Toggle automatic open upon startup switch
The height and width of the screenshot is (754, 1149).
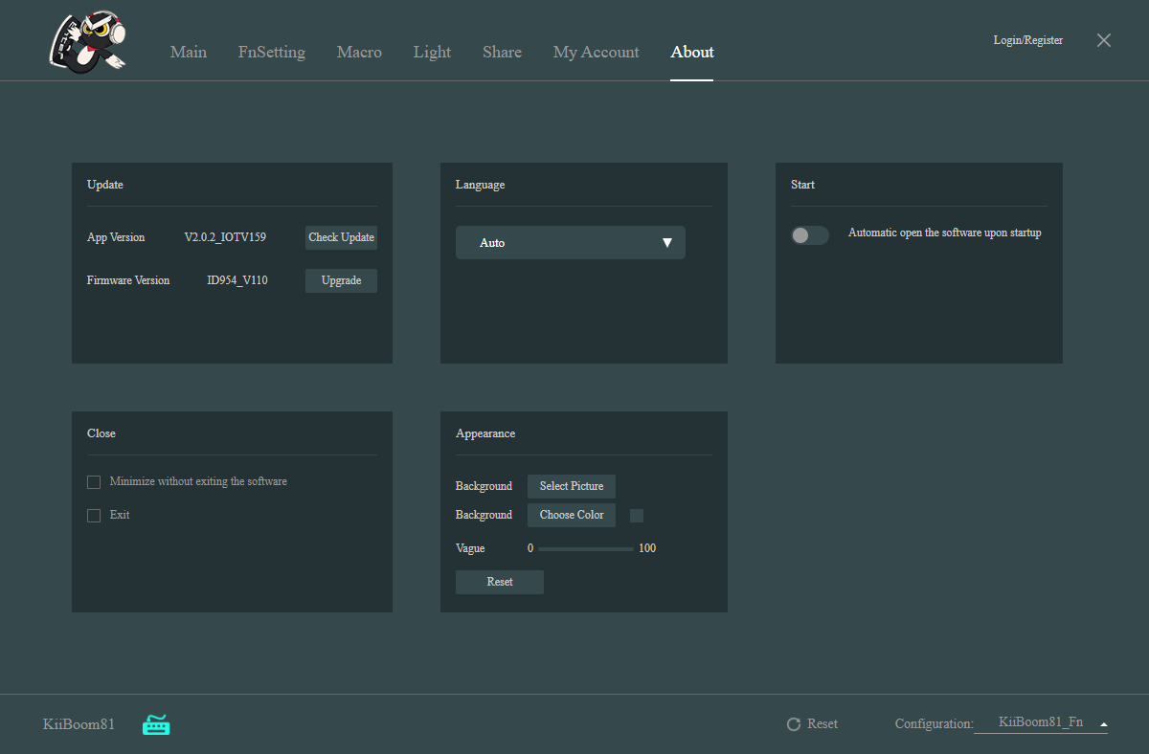pyautogui.click(x=809, y=234)
